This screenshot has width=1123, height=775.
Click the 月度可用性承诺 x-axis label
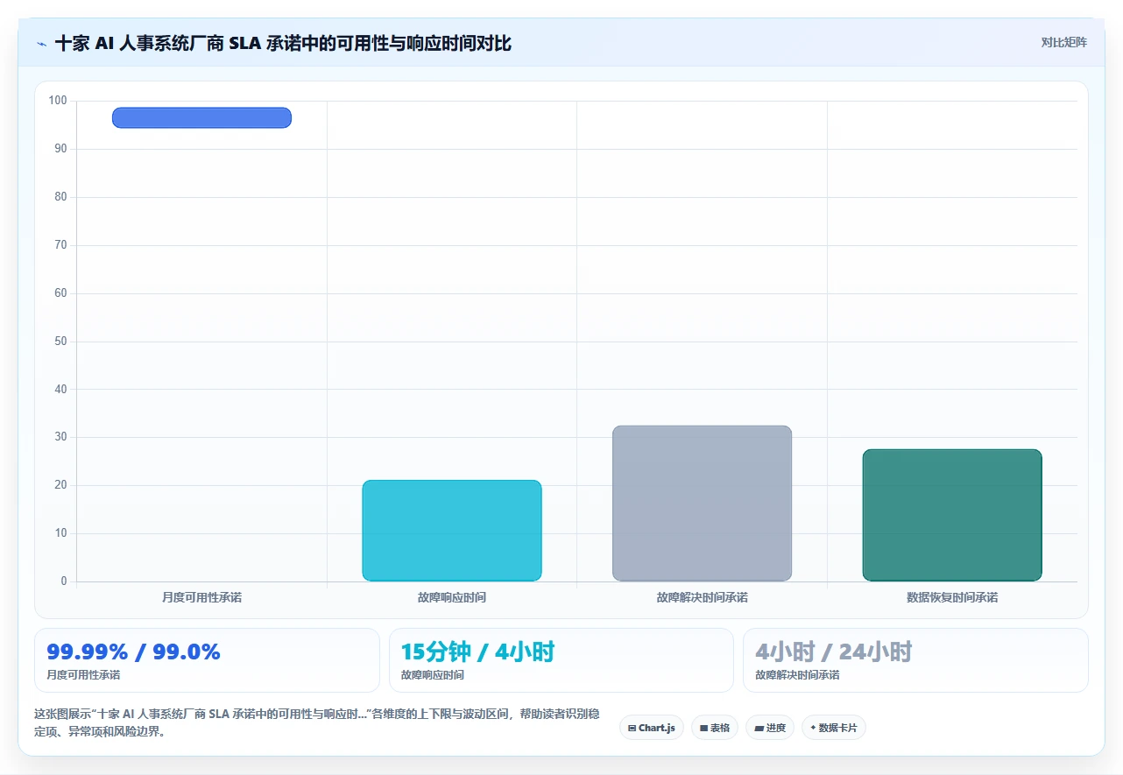201,597
